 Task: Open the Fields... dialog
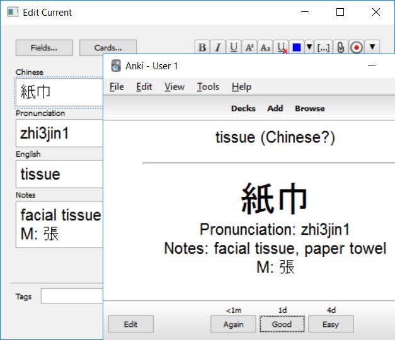pyautogui.click(x=44, y=48)
